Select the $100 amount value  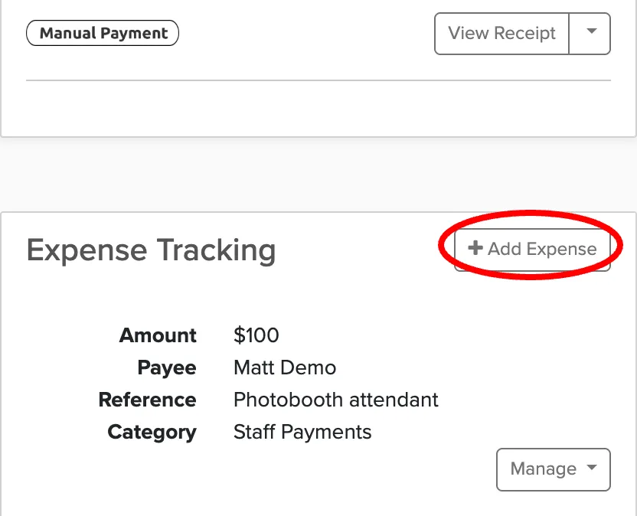(256, 335)
